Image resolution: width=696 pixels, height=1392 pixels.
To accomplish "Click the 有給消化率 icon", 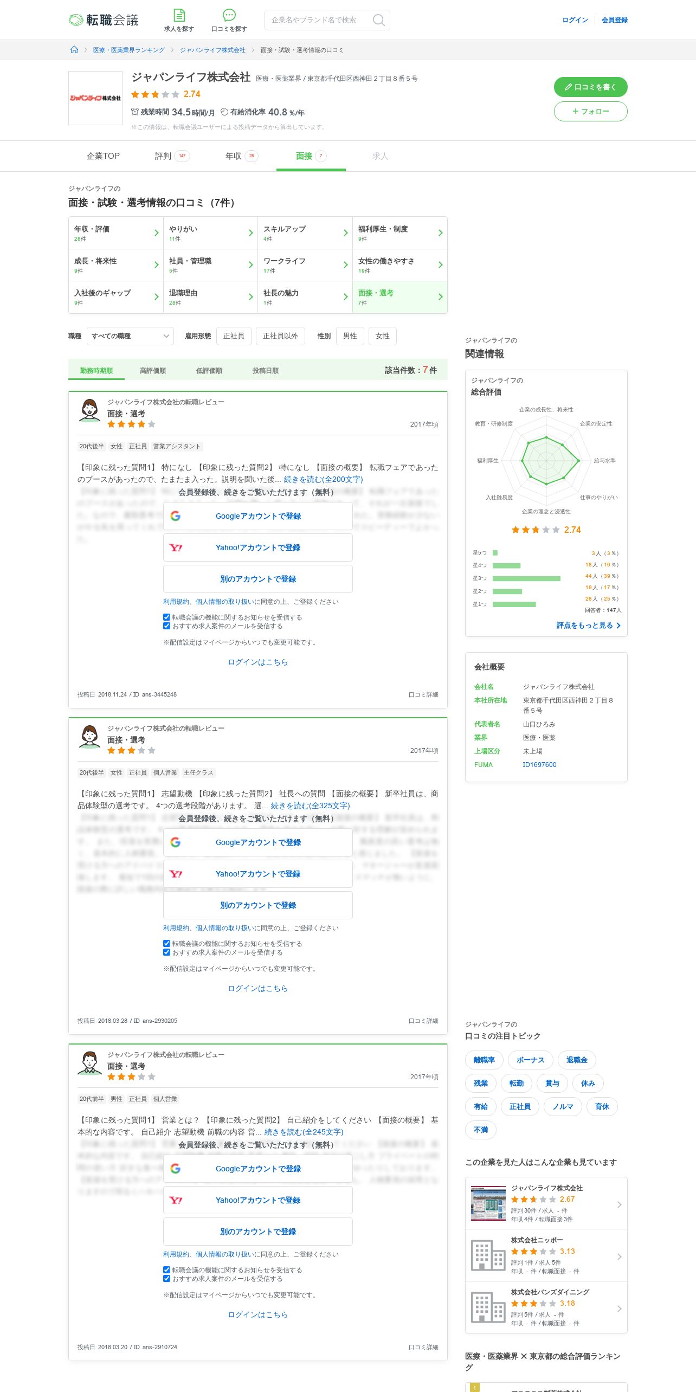I will [224, 112].
